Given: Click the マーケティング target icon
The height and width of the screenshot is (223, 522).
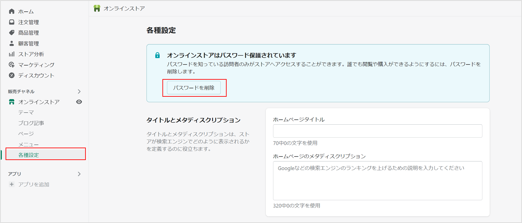Looking at the screenshot, I should tap(12, 65).
